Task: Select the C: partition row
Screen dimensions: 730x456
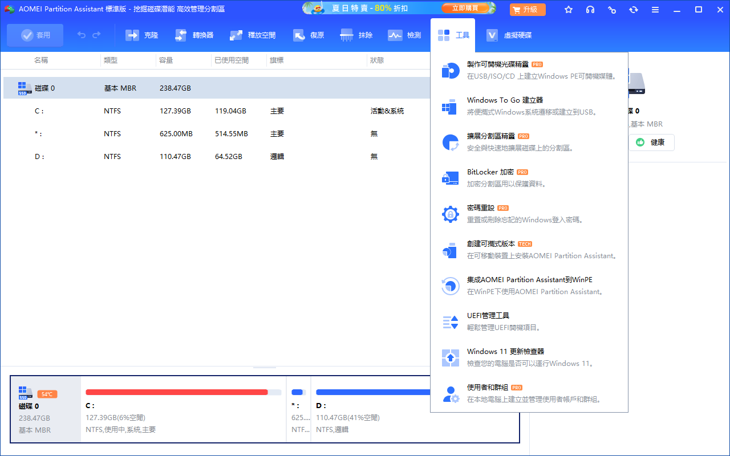Action: click(217, 111)
